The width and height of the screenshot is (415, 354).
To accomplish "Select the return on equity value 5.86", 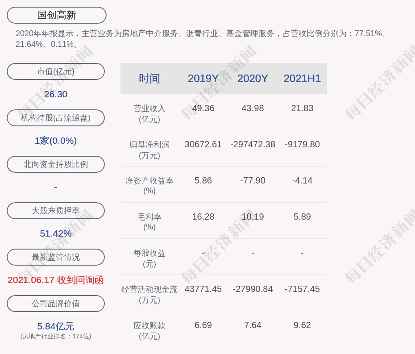I will pos(203,181).
